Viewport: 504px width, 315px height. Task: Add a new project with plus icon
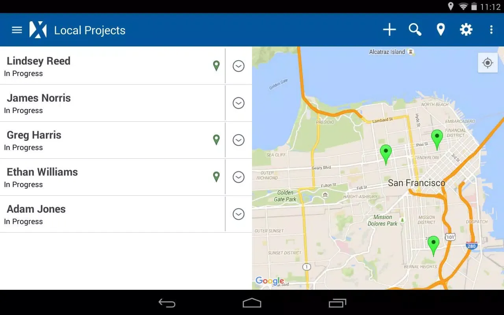pos(389,30)
